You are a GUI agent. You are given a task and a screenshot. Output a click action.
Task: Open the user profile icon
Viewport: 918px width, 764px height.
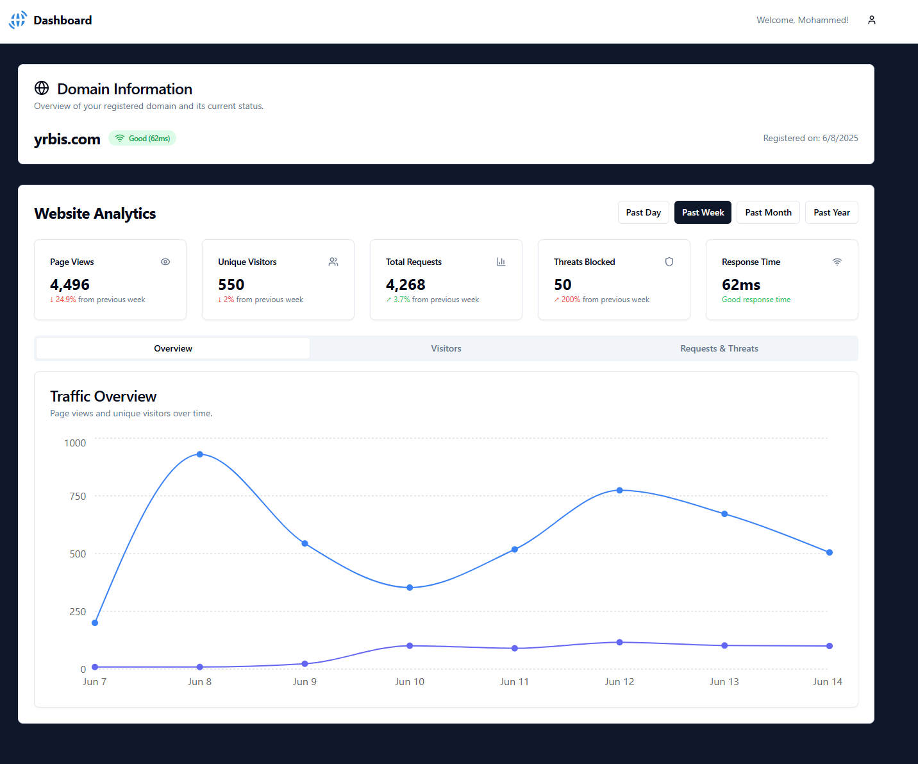click(871, 20)
